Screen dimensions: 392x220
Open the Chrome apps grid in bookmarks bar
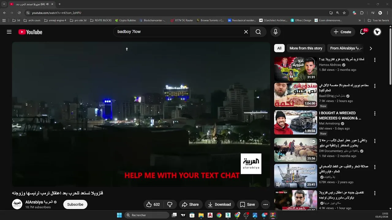click(4, 20)
